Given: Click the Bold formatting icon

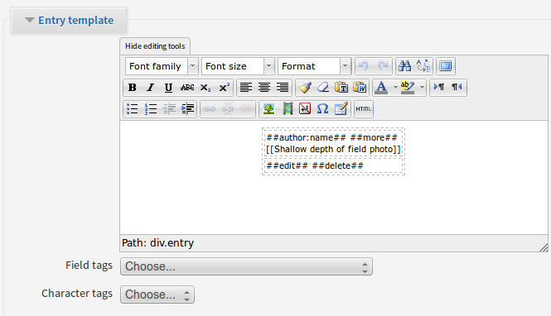Looking at the screenshot, I should click(x=132, y=88).
